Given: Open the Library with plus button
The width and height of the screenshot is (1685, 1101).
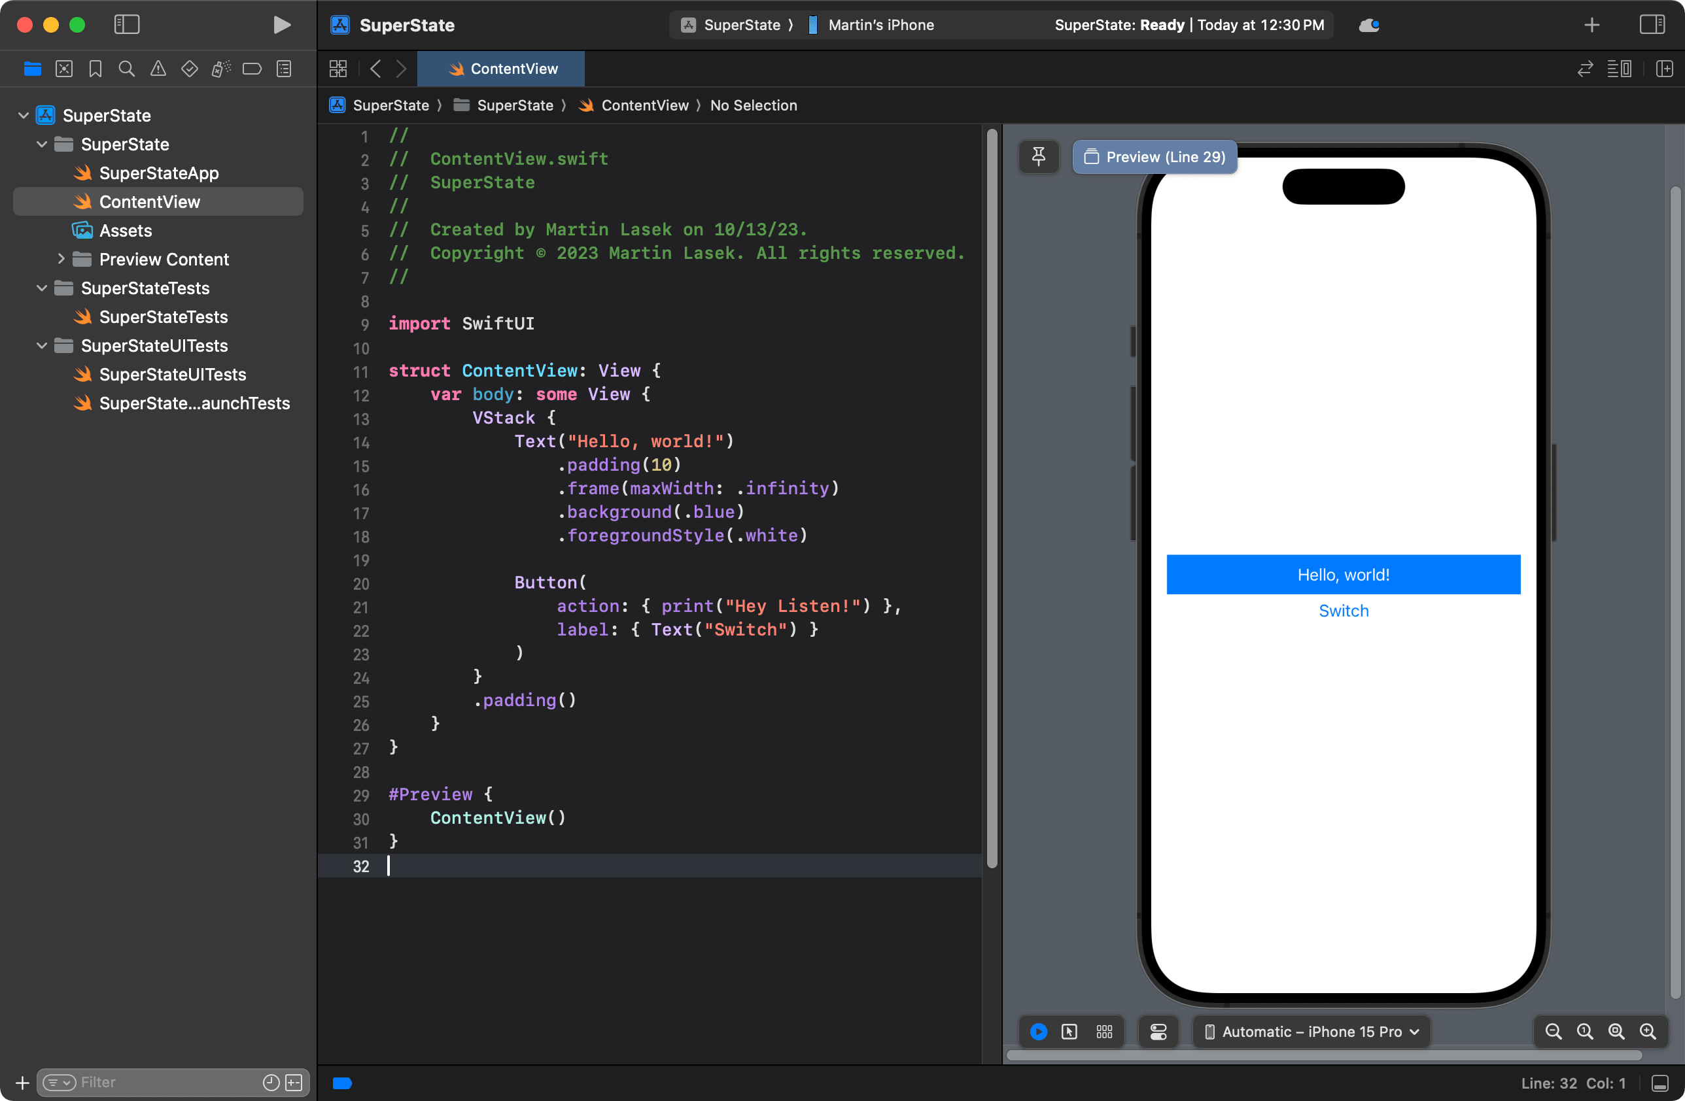Looking at the screenshot, I should click(1591, 25).
